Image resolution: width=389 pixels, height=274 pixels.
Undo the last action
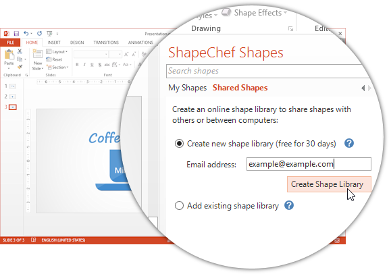[x=26, y=33]
